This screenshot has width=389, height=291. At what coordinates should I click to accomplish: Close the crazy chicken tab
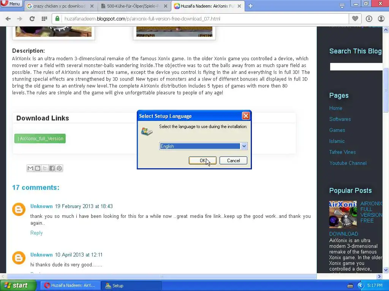92,6
